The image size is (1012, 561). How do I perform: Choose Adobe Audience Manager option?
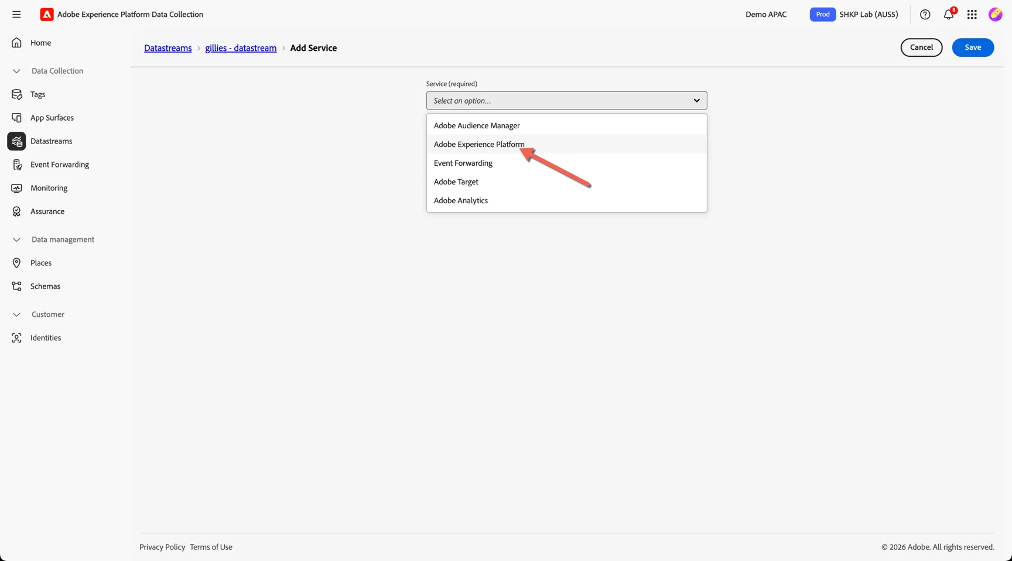(566, 125)
